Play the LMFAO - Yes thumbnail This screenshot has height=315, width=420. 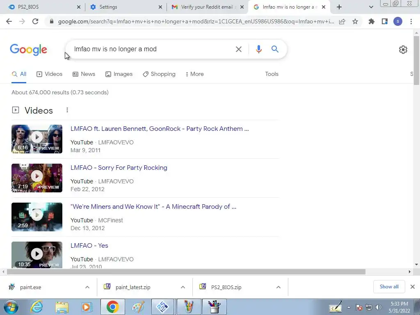[x=37, y=254]
